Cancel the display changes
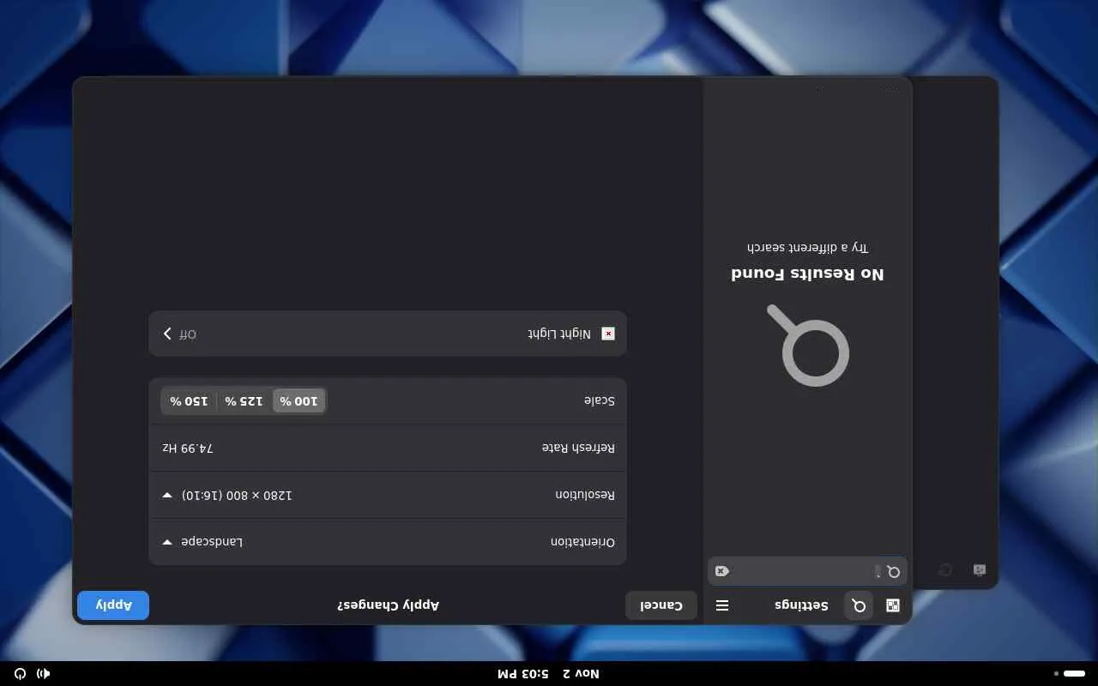Screen dimensions: 1098x686 pyautogui.click(x=661, y=605)
